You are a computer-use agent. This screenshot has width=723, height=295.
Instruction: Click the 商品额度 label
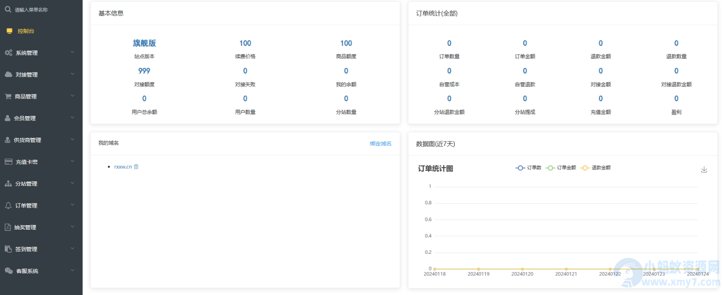point(346,57)
